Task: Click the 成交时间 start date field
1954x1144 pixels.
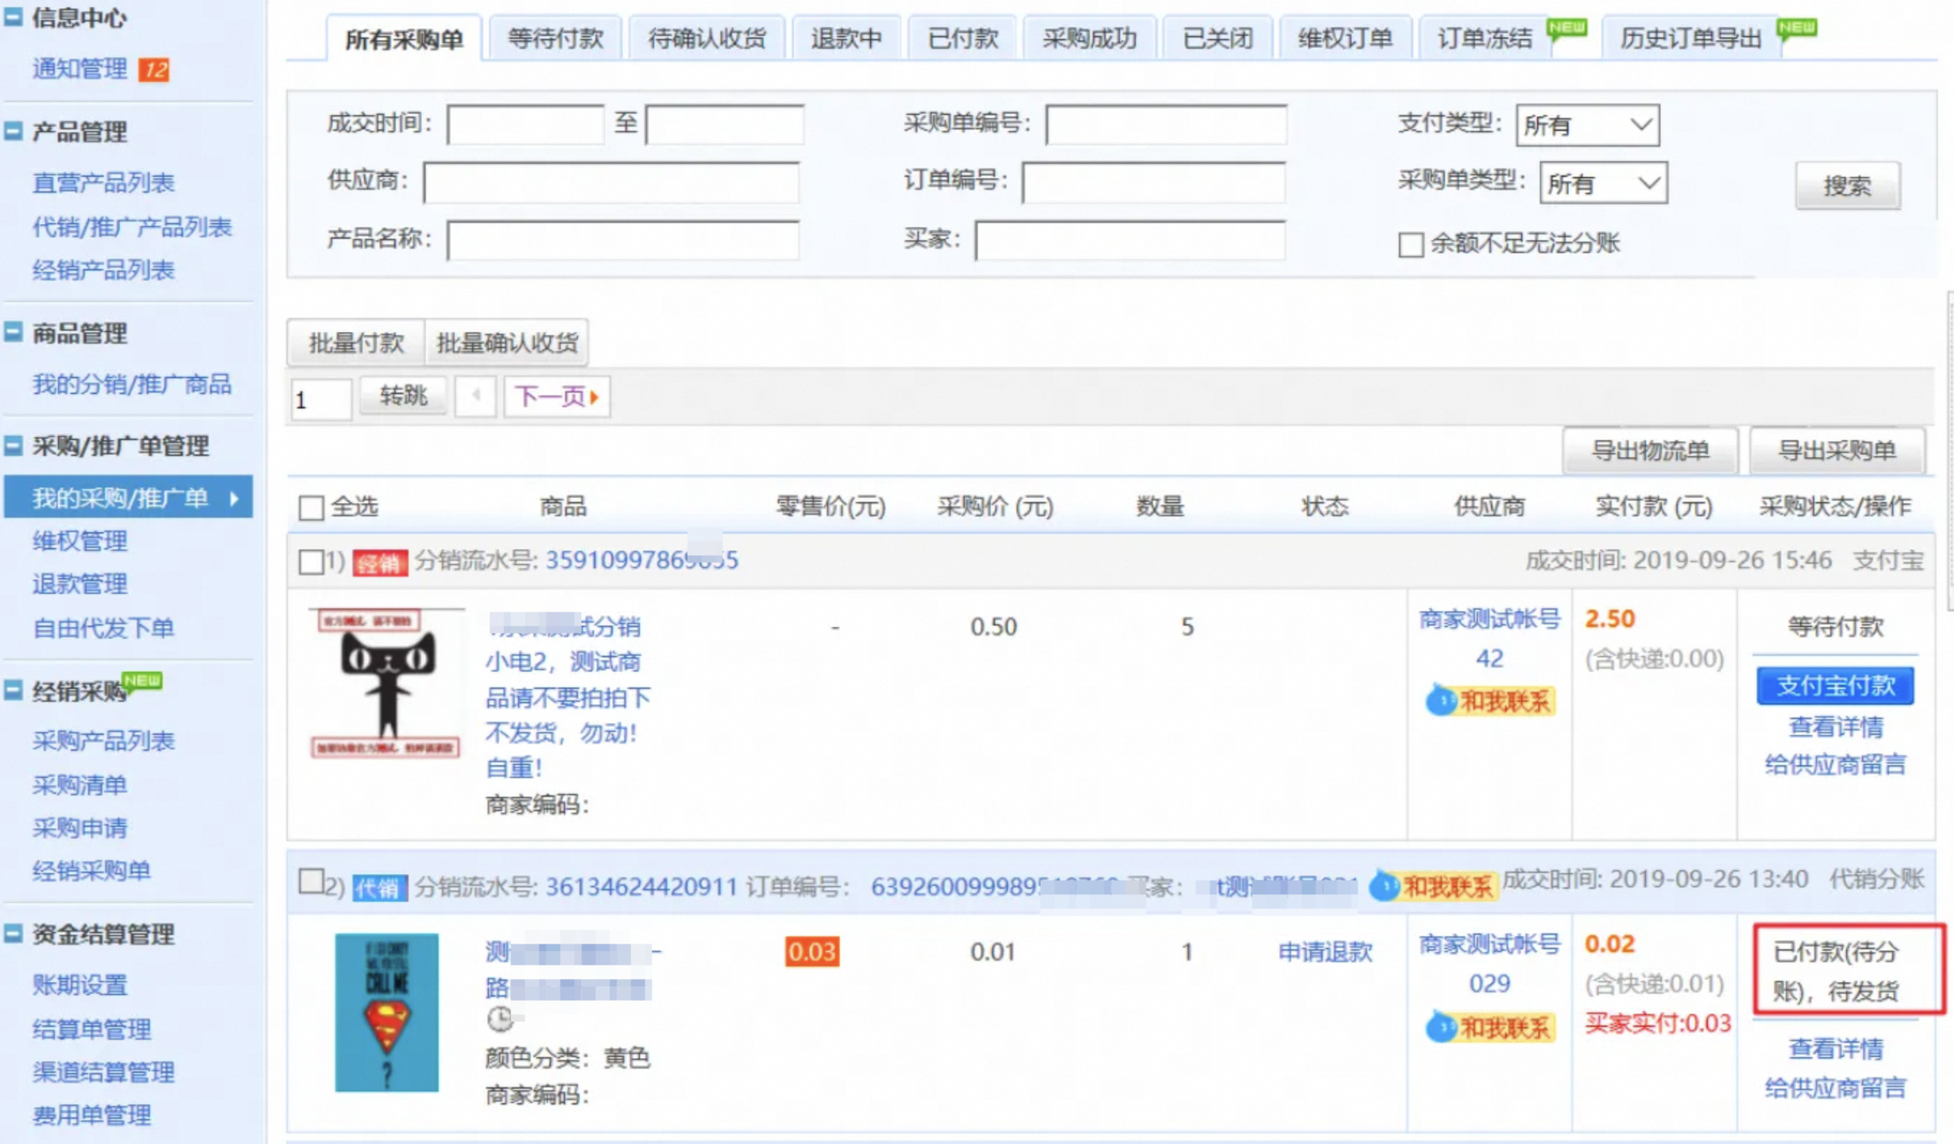Action: (526, 124)
